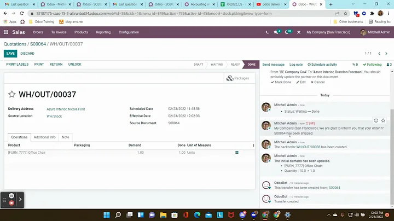
Task: Open diagrams.net bookmark
Action: pyautogui.click(x=71, y=21)
